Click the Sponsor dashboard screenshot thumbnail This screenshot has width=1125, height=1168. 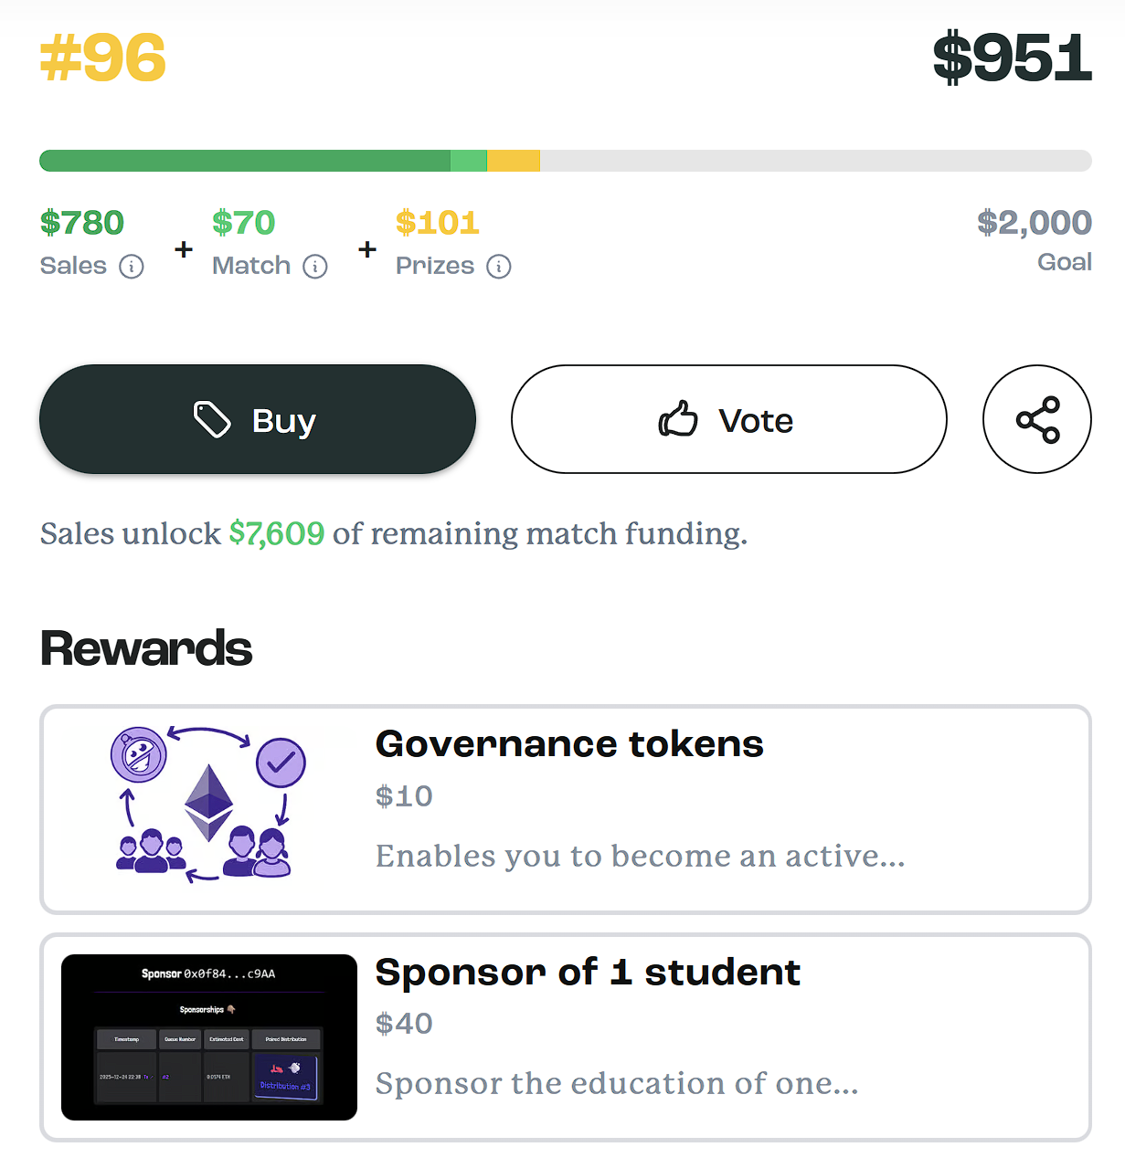pyautogui.click(x=209, y=1037)
